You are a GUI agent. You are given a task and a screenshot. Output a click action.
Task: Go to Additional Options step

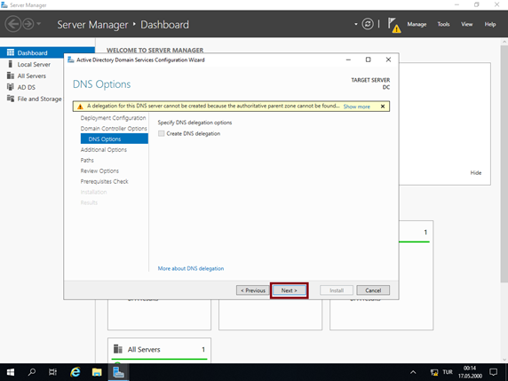coord(104,150)
